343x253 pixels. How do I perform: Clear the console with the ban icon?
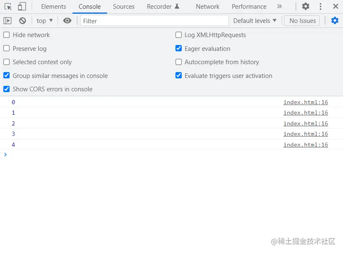pyautogui.click(x=23, y=21)
